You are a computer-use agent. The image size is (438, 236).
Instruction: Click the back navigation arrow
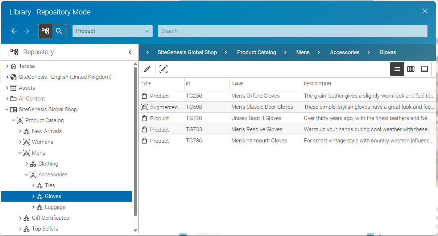[x=14, y=31]
